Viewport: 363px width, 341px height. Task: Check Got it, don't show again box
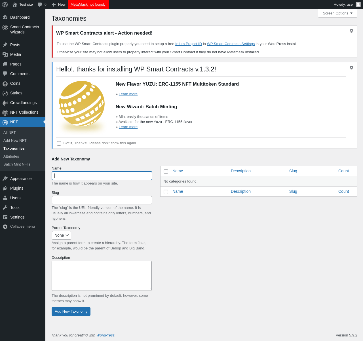click(x=59, y=143)
